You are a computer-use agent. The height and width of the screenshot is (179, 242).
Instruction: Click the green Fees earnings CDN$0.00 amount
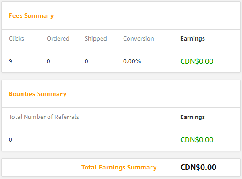[197, 61]
